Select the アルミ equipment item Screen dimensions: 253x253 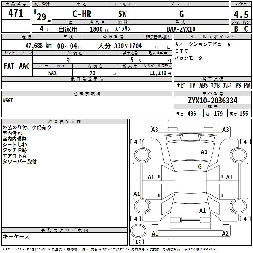point(227,85)
